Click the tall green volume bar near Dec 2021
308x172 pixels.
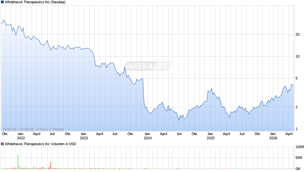coord(18,162)
